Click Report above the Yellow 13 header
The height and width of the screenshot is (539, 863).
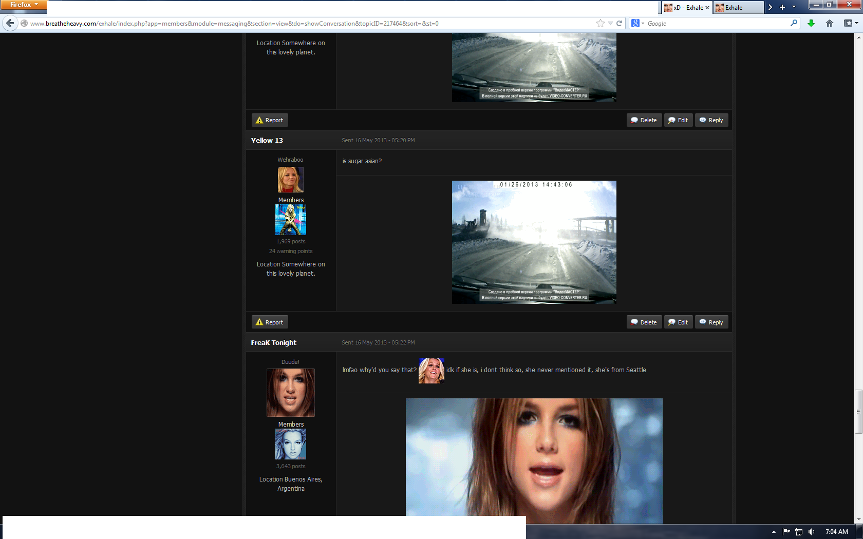pyautogui.click(x=270, y=120)
